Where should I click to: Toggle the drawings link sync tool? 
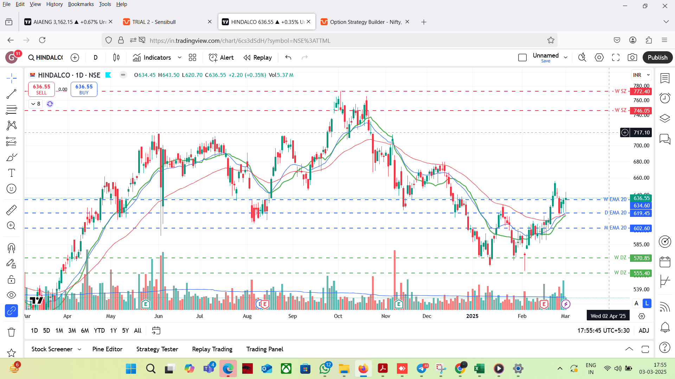point(11,311)
